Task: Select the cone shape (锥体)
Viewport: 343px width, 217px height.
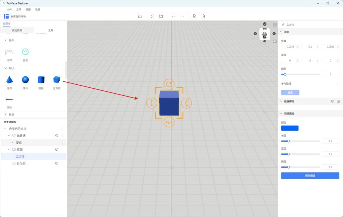Action: pos(10,80)
